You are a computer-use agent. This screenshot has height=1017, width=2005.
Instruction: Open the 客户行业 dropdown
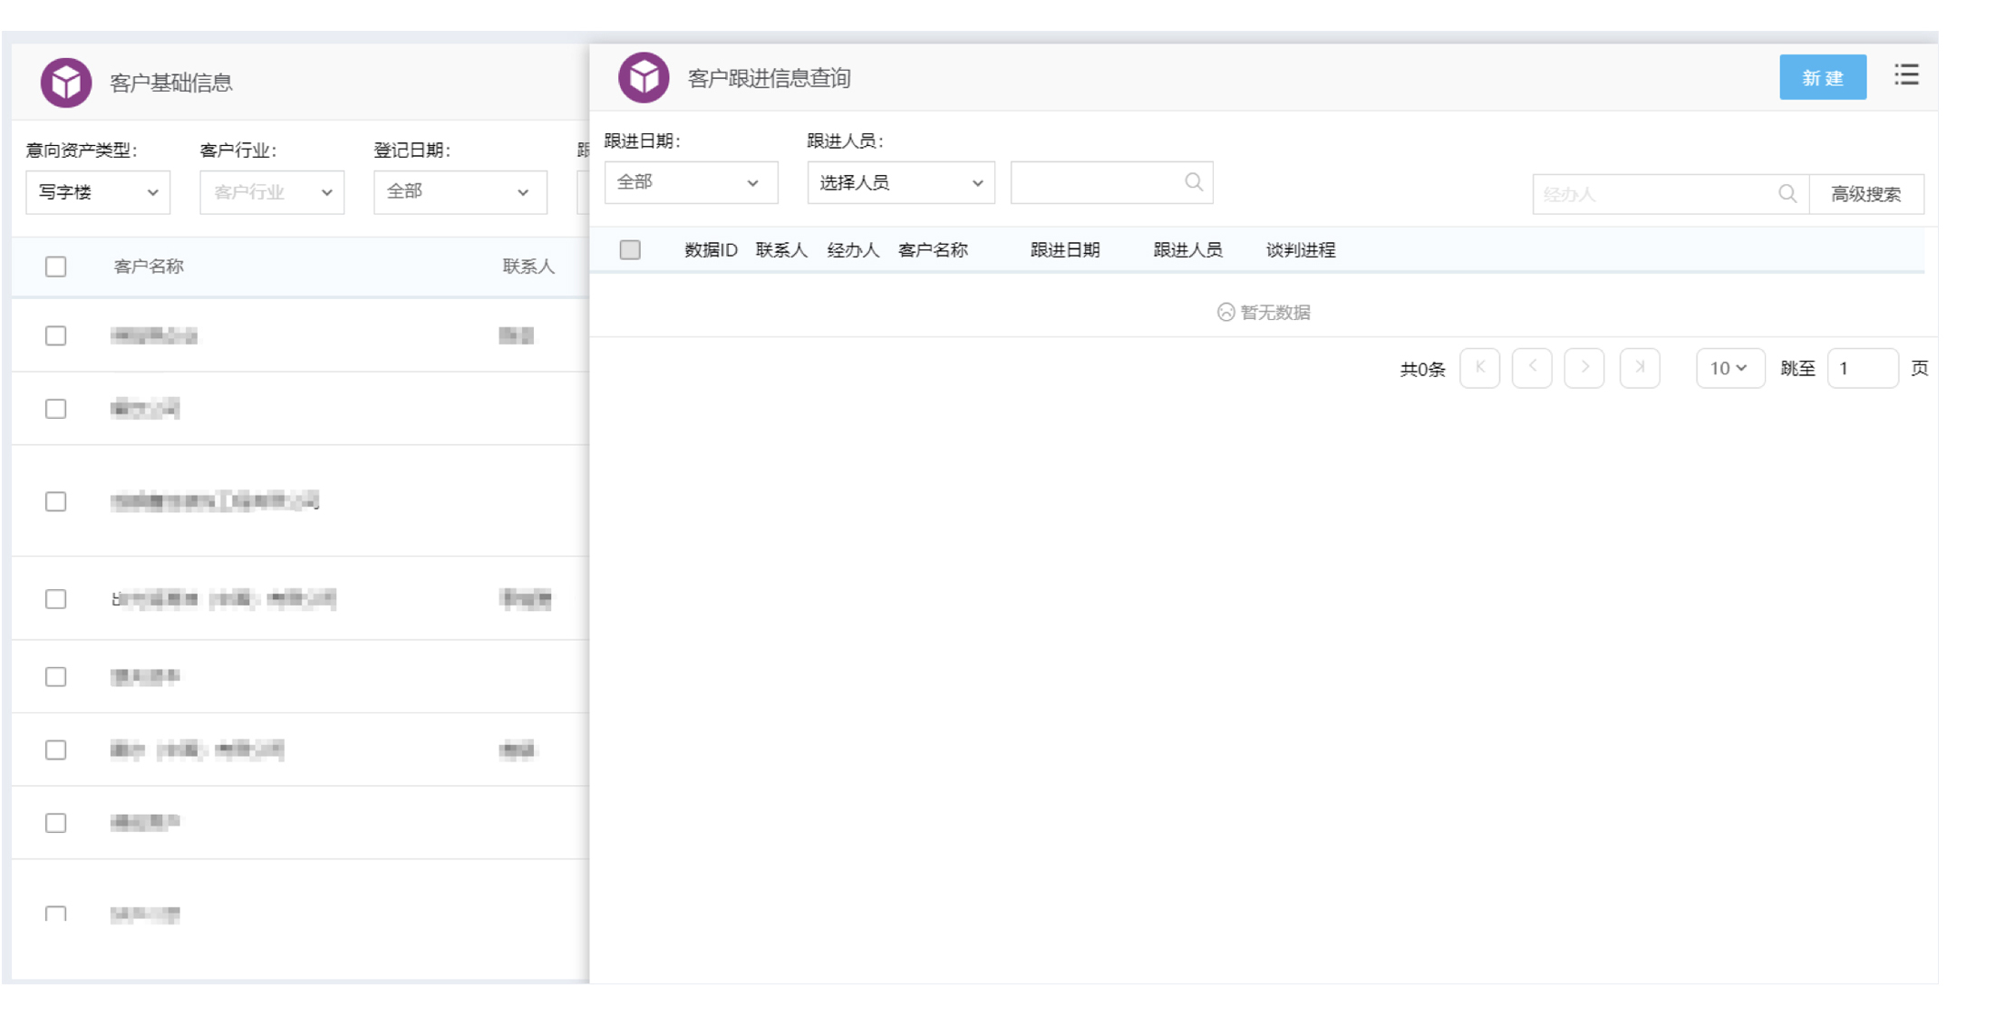tap(272, 192)
